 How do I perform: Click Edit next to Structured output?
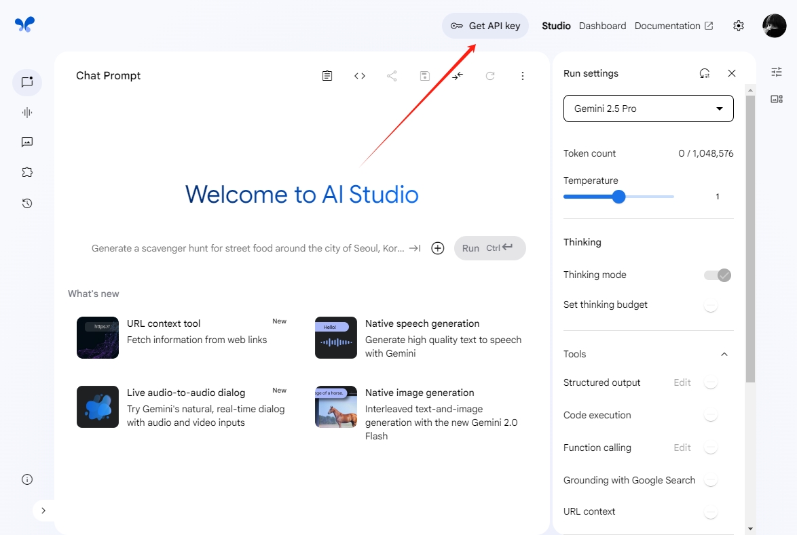tap(682, 382)
